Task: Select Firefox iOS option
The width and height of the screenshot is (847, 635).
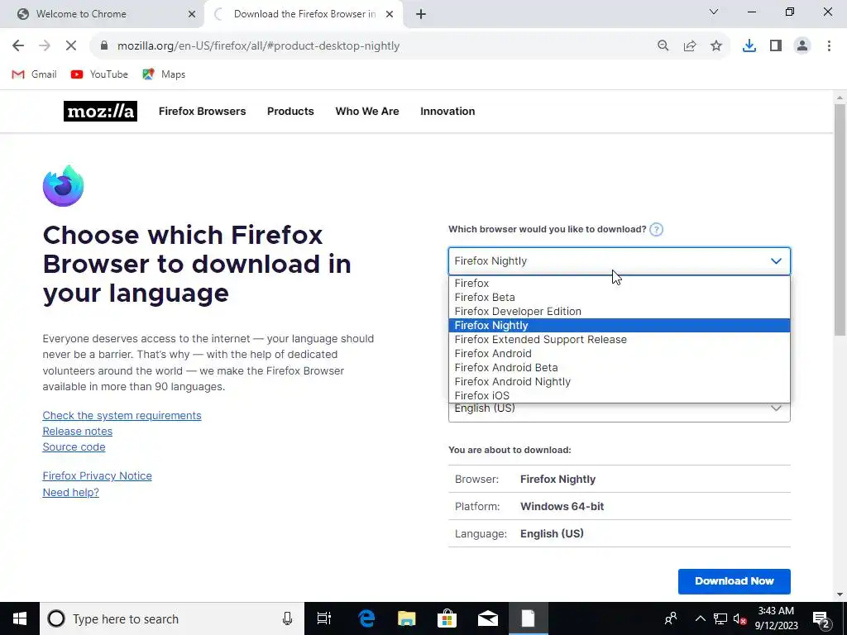Action: tap(619, 395)
